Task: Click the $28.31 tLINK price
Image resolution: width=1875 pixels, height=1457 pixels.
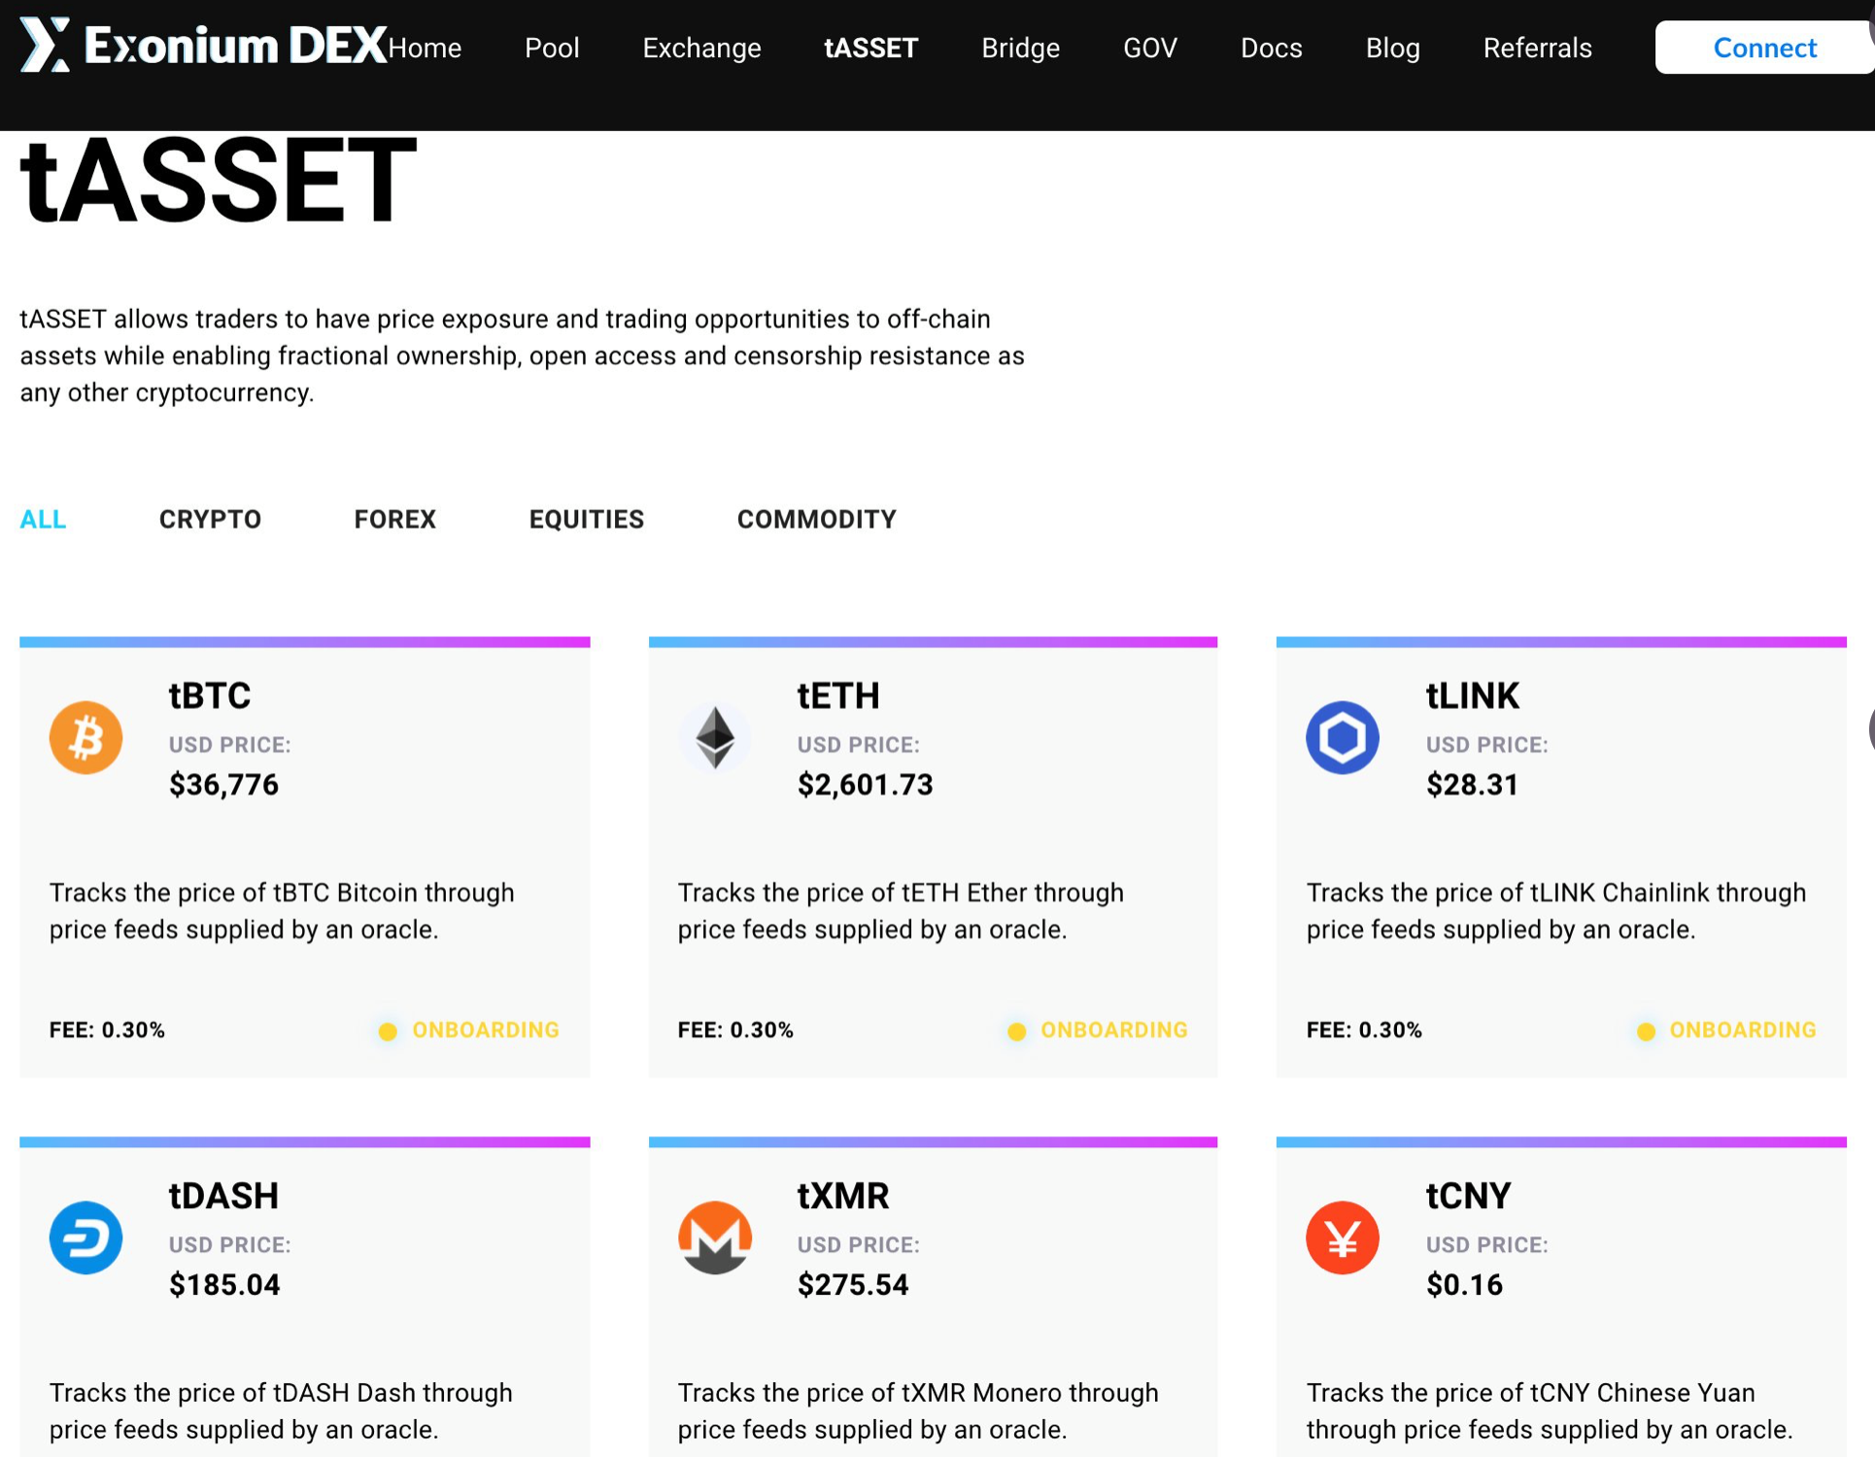Action: click(x=1472, y=784)
